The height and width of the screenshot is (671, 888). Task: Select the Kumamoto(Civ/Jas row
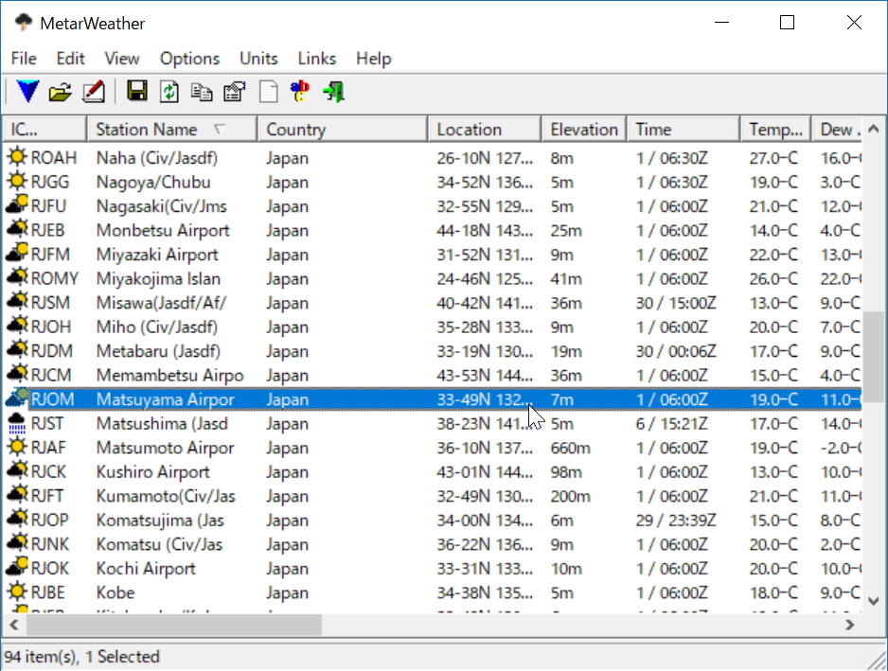click(433, 496)
